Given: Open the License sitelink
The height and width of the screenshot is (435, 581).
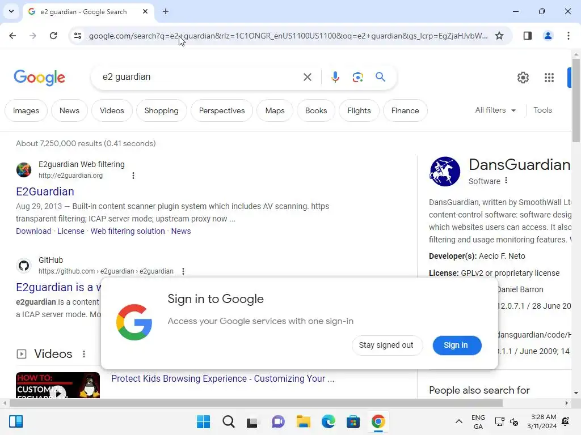Looking at the screenshot, I should click(x=71, y=231).
